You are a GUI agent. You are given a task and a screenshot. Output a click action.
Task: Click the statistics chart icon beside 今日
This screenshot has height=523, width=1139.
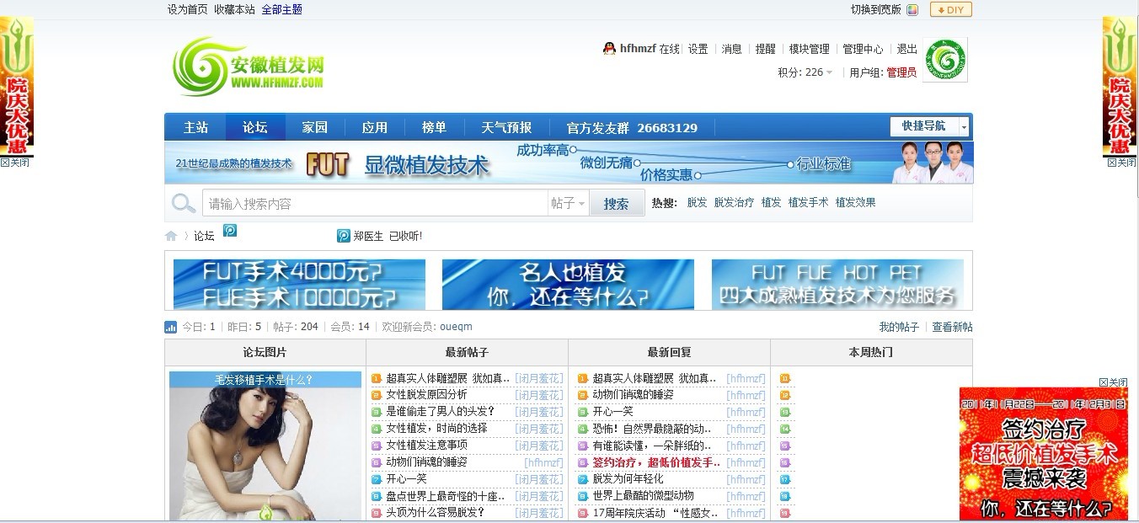click(170, 327)
